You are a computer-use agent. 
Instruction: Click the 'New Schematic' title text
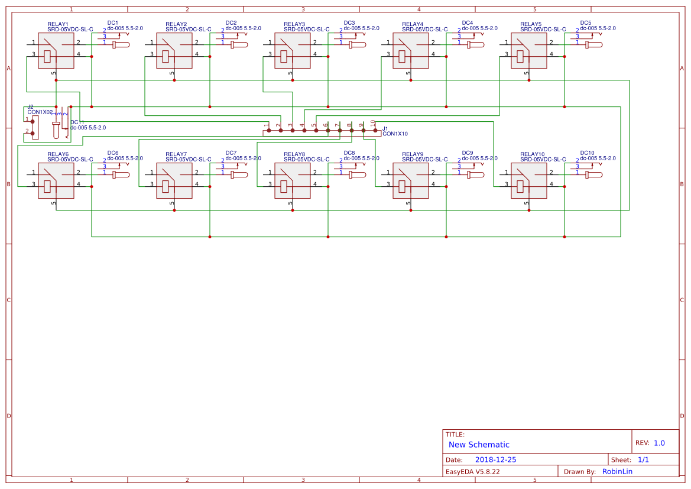click(479, 445)
